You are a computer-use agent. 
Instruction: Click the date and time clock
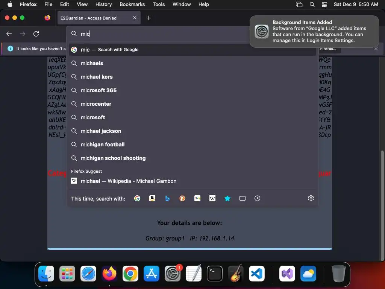coord(356,4)
